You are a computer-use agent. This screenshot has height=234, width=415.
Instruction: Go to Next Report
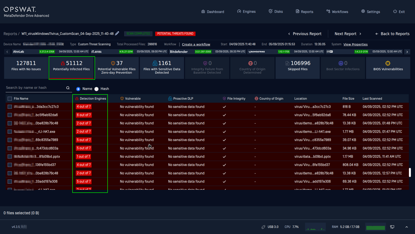click(348, 34)
